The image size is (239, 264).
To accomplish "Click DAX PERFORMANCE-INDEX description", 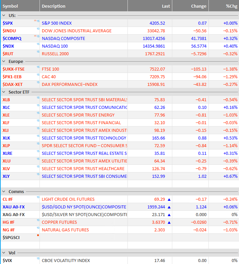I will click(x=70, y=85).
